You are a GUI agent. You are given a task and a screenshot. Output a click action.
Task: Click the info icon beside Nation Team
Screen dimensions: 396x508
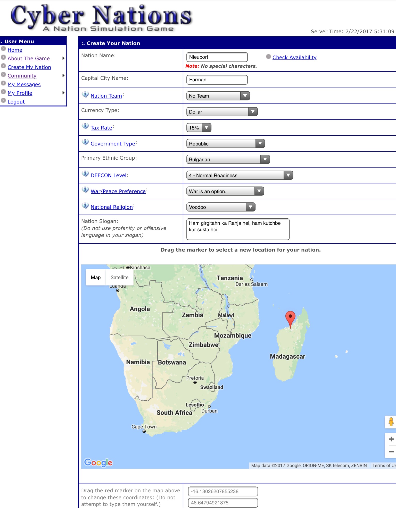click(x=85, y=94)
